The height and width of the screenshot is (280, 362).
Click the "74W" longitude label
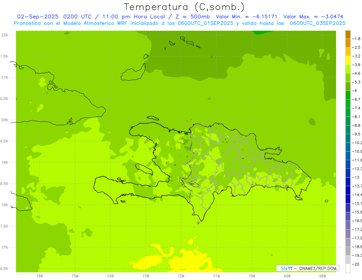click(110, 276)
